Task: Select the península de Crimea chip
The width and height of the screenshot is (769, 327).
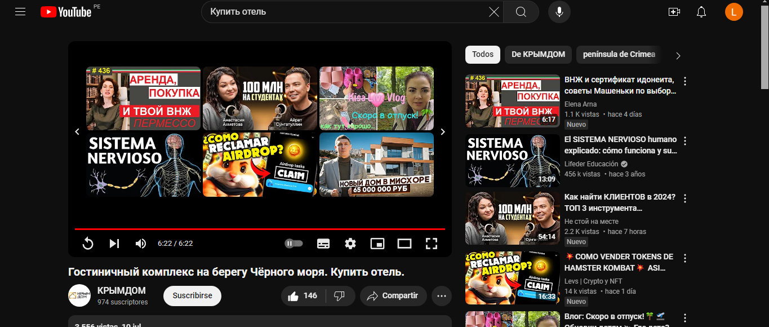Action: pyautogui.click(x=619, y=55)
